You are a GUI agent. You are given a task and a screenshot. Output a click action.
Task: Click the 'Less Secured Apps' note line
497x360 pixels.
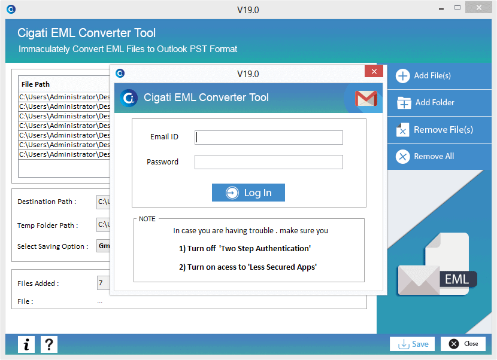click(x=248, y=267)
